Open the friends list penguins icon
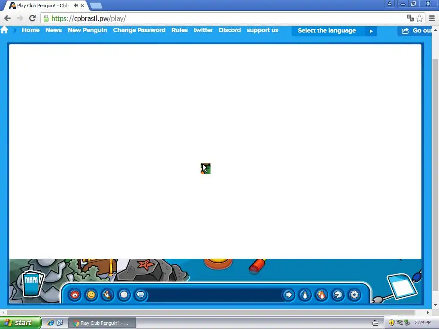439x329 pixels. coord(322,295)
